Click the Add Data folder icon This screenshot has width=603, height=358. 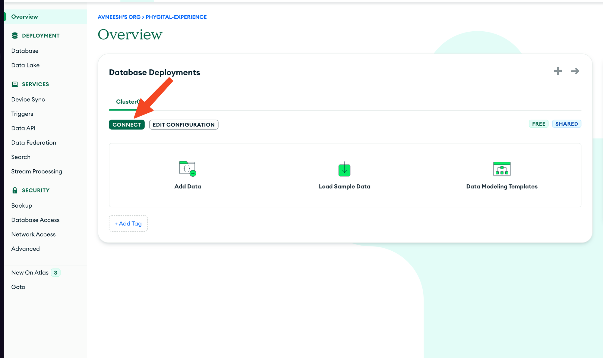188,168
